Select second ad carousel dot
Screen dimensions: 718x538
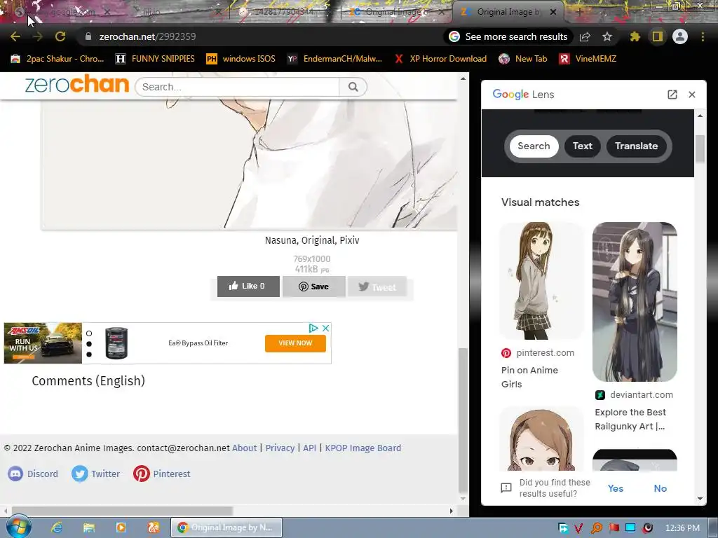coord(89,344)
